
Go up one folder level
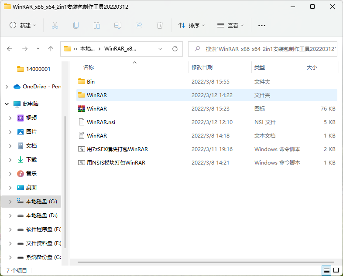tap(51, 49)
